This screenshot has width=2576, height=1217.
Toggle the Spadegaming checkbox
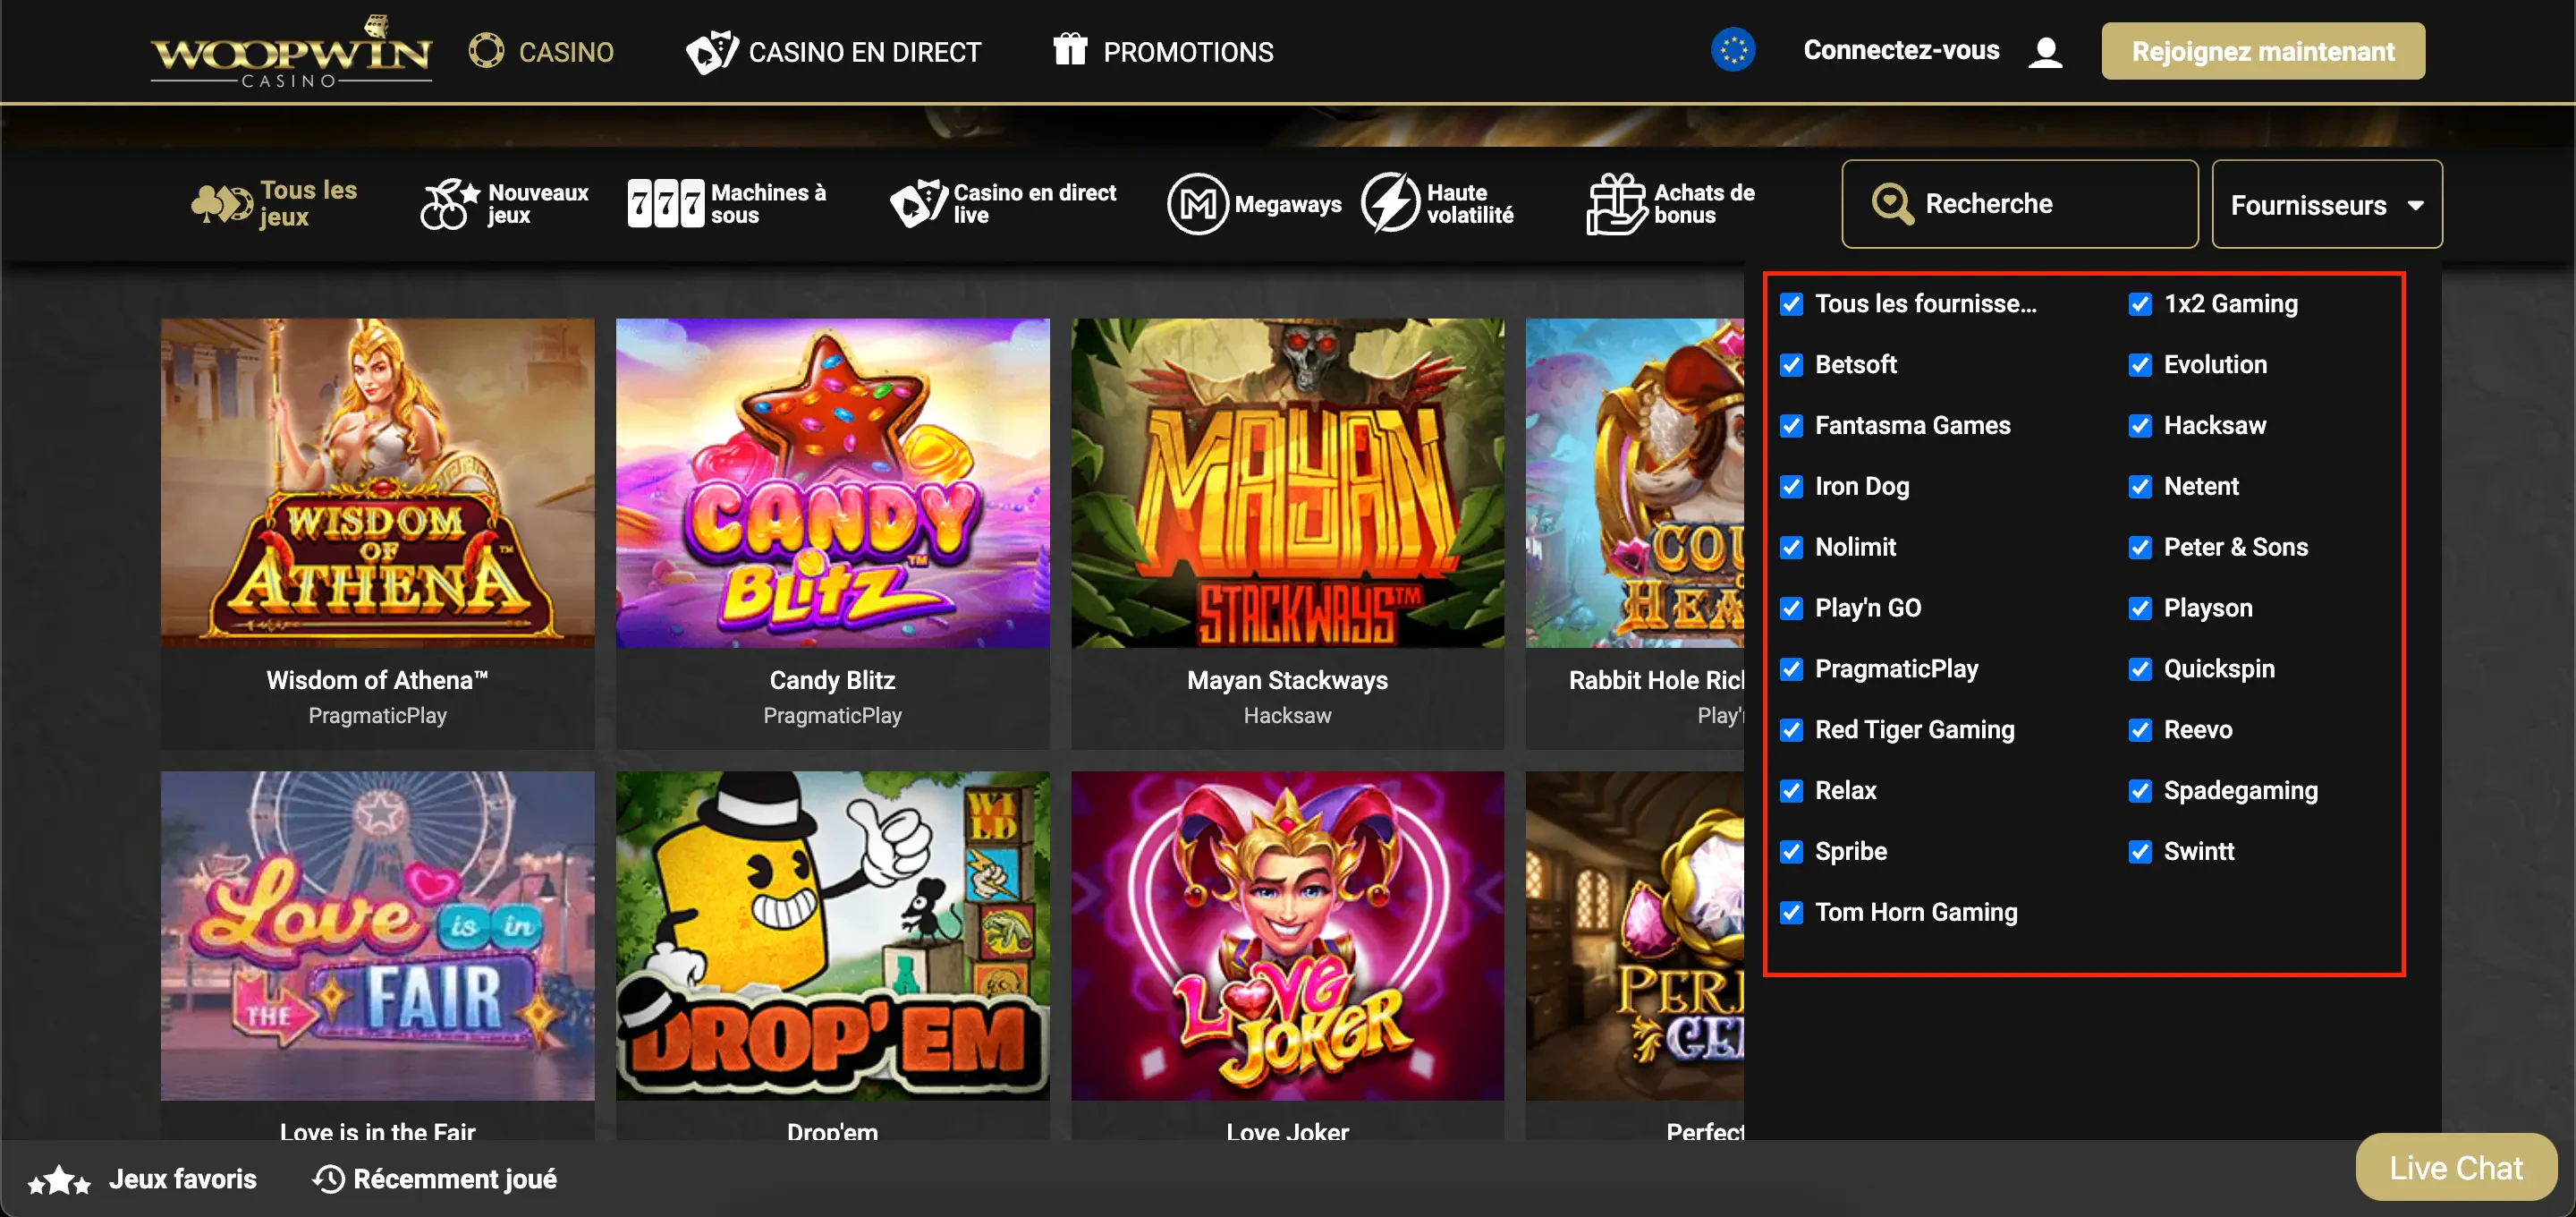point(2139,792)
